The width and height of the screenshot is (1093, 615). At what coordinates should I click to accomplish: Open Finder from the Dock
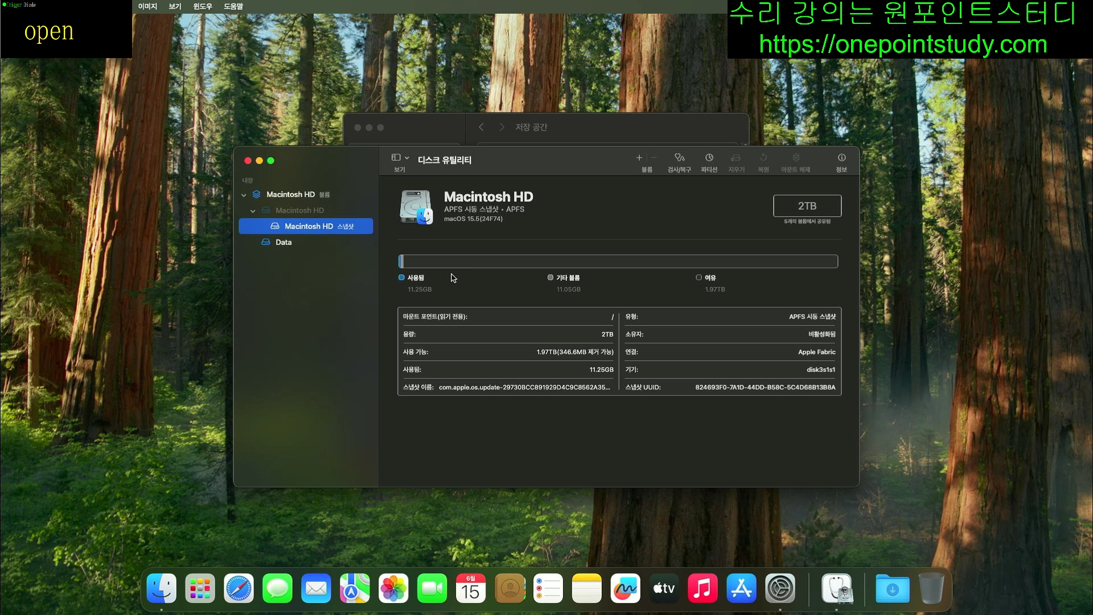(162, 588)
